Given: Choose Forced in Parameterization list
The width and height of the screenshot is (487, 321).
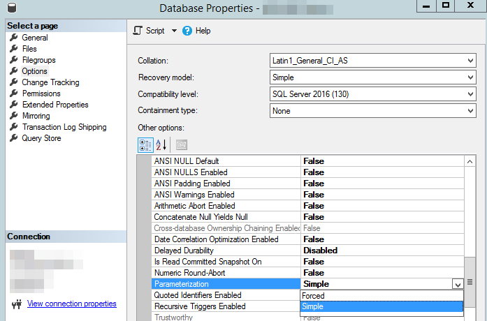Looking at the screenshot, I should tap(314, 296).
